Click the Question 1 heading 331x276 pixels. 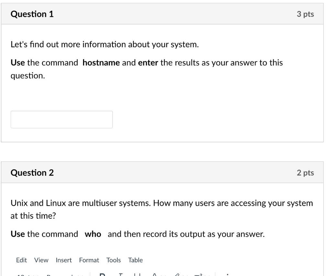tap(32, 14)
